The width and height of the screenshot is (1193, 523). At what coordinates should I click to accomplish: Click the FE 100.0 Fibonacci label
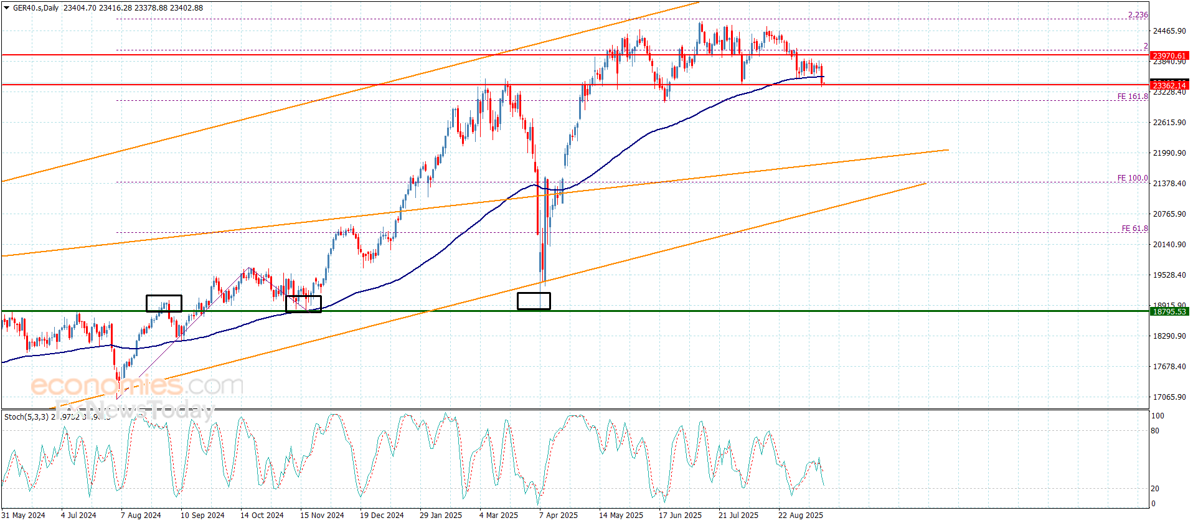coord(1133,178)
